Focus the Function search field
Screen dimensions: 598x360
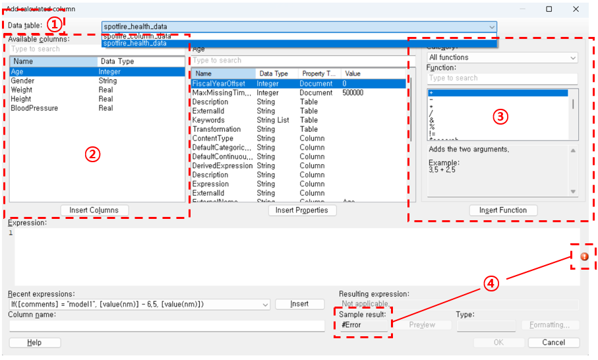[502, 78]
